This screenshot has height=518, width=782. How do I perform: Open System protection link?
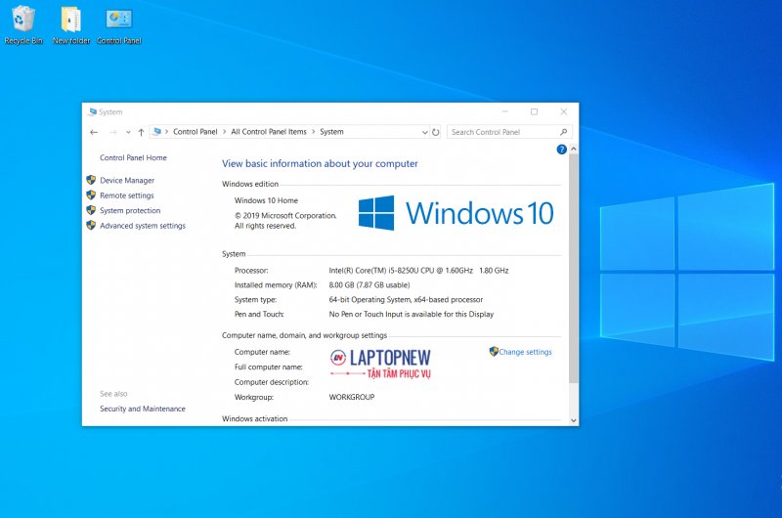coord(130,210)
